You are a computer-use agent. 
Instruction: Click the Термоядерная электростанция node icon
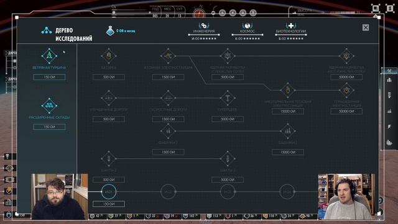pos(346,90)
